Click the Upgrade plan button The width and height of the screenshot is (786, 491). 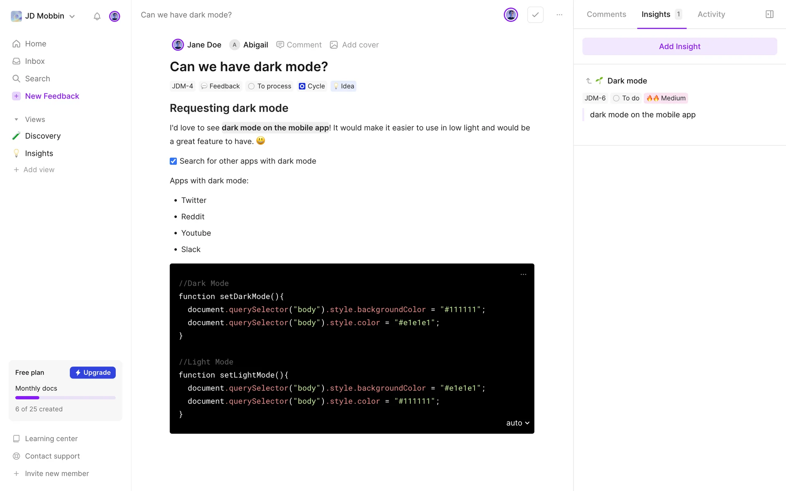tap(93, 372)
